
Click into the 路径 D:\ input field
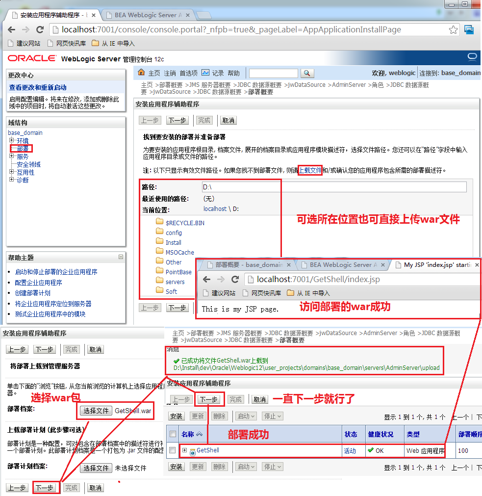[334, 187]
